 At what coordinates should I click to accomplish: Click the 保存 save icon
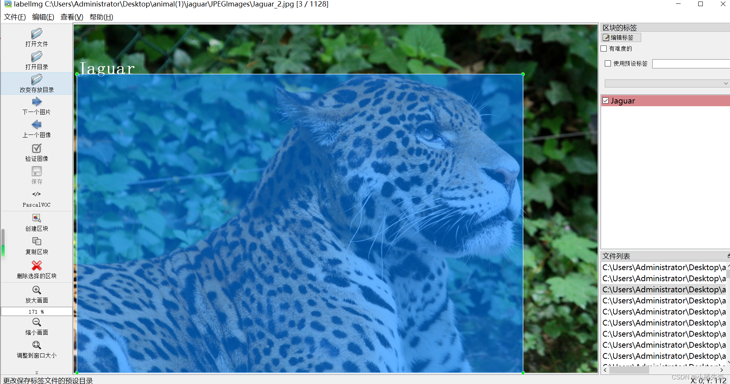tap(37, 171)
